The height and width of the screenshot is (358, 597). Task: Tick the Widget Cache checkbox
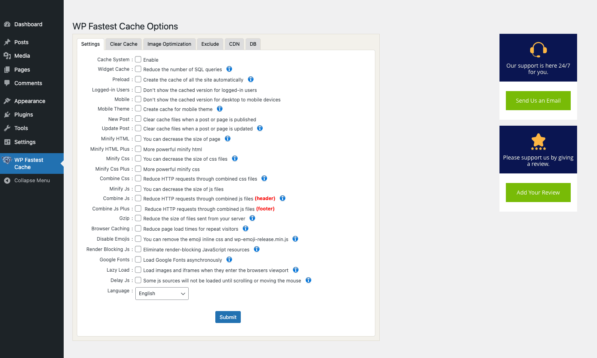(x=138, y=69)
